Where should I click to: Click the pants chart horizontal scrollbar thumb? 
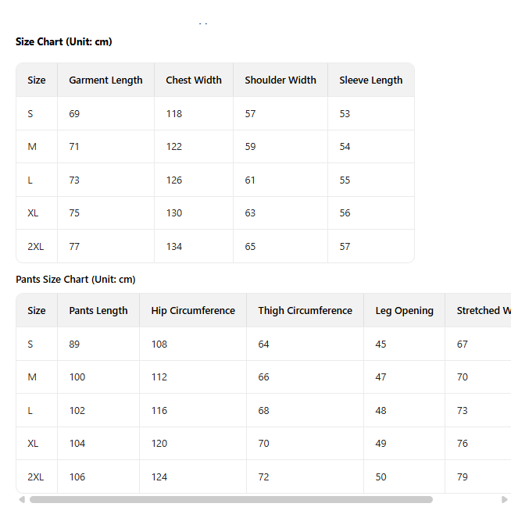point(230,499)
